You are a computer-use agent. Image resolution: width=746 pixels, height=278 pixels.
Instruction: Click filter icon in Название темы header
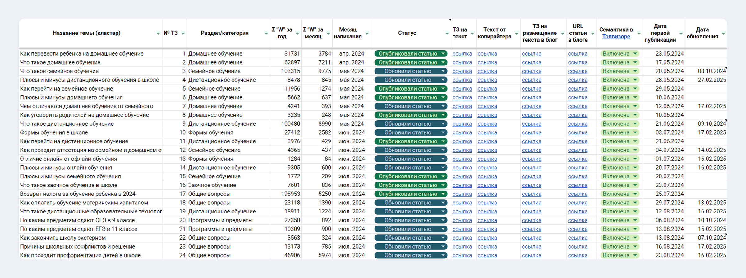tap(158, 33)
